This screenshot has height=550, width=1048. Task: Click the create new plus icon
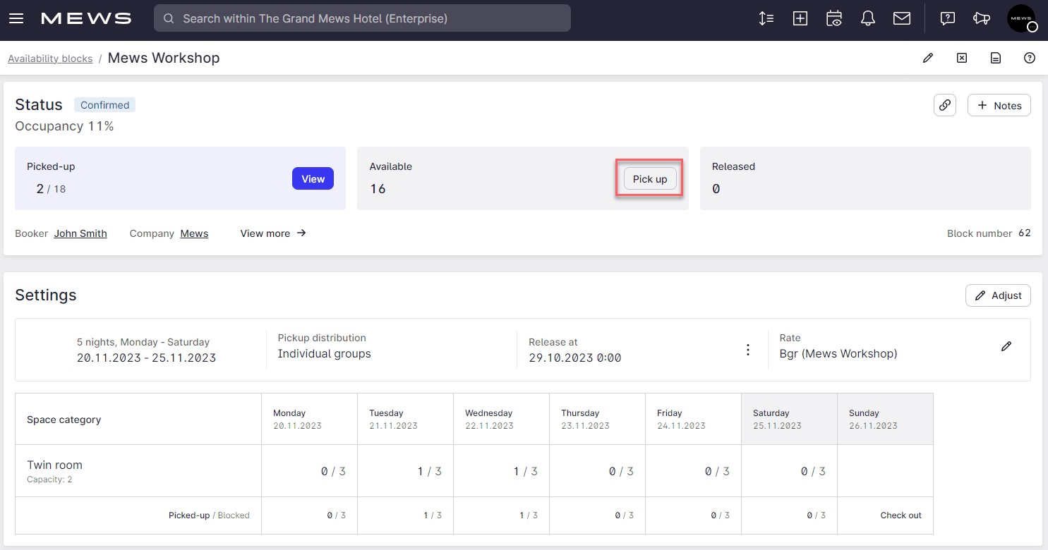(800, 18)
